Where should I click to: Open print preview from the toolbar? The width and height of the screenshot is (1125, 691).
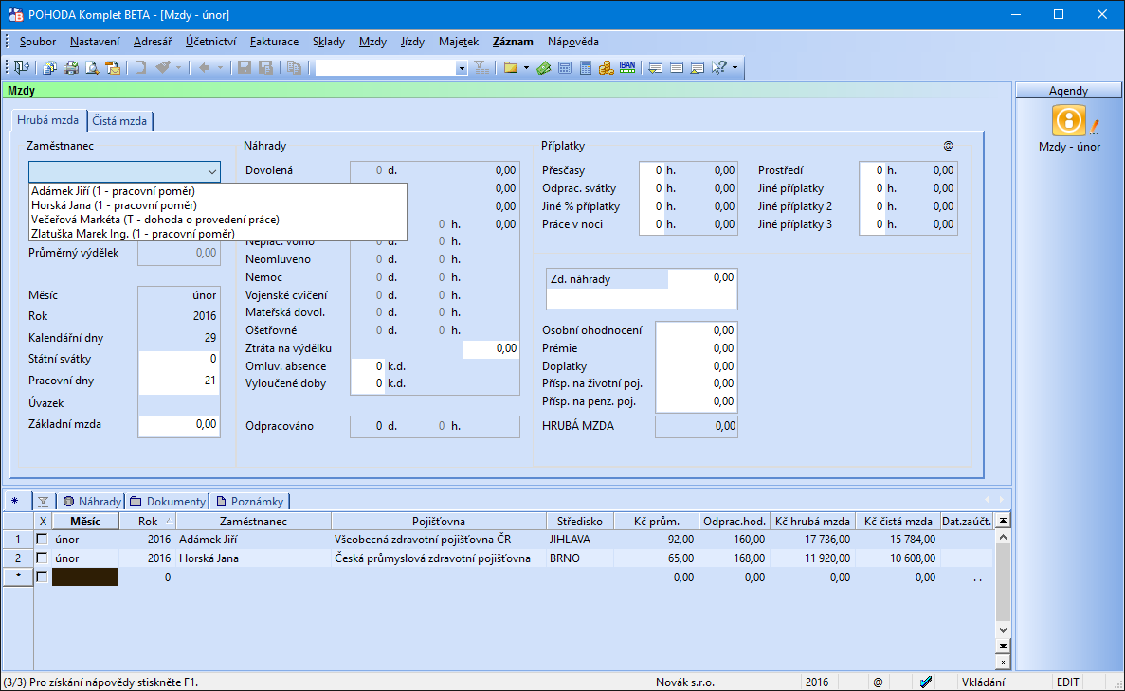click(x=92, y=67)
